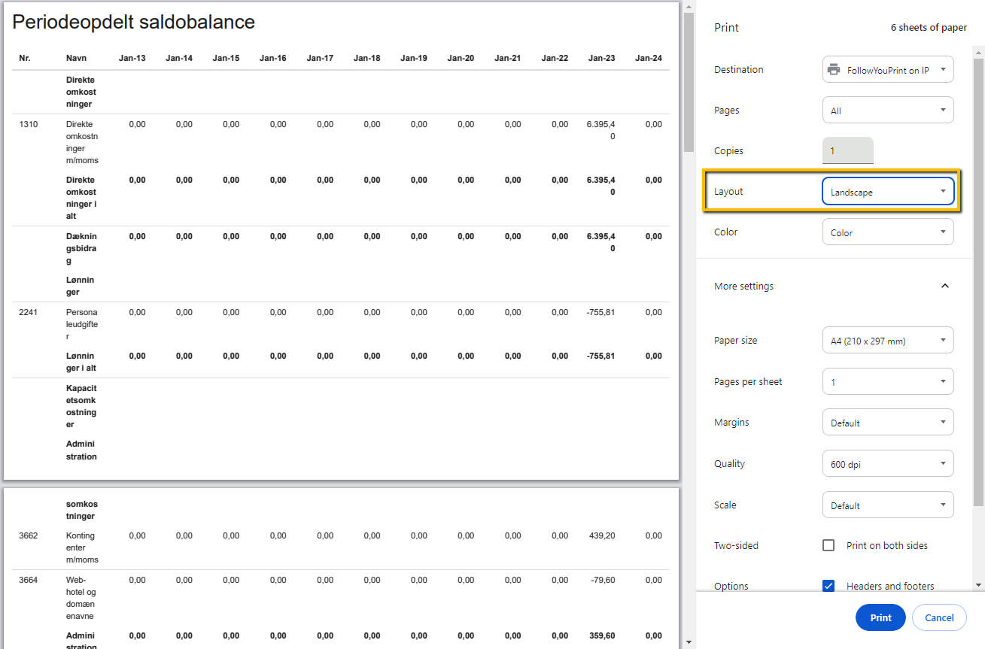Collapse the More settings section

point(945,286)
